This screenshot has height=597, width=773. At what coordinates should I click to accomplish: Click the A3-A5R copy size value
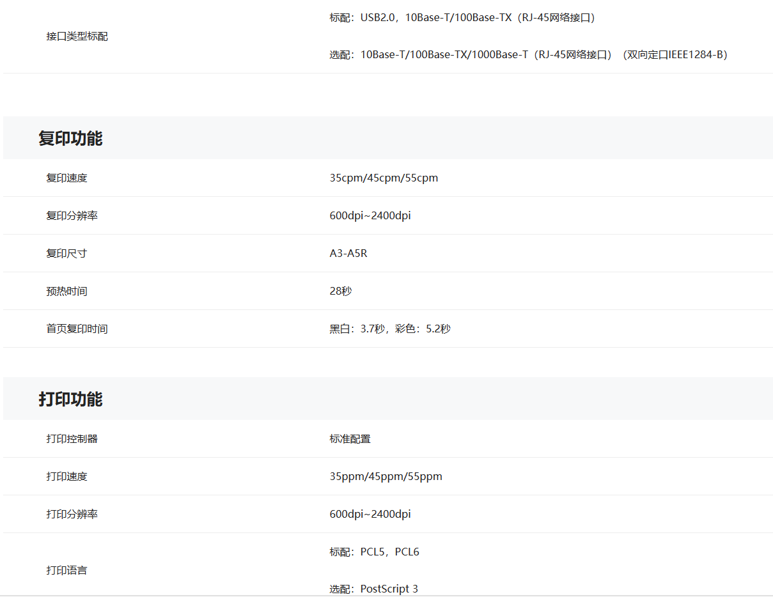348,253
